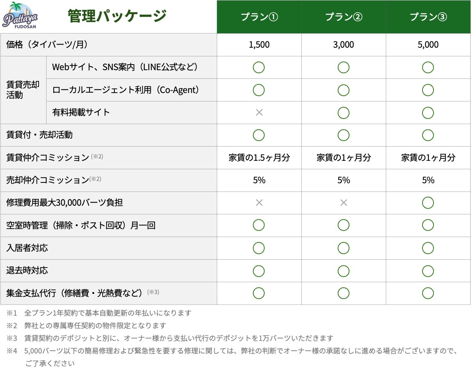This screenshot has width=471, height=372.
Task: Click the 入居者対応 circle under プラン②
Action: tap(343, 248)
